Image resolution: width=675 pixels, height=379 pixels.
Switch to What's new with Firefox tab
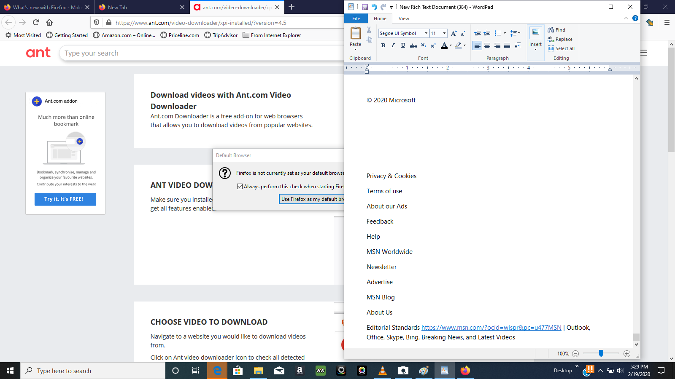46,7
